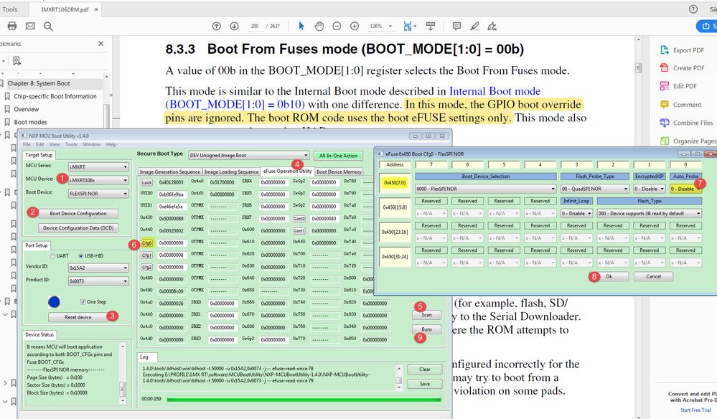Screen dimensions: 717x419
Task: Click the Boot Device Configuration button
Action: (x=78, y=213)
